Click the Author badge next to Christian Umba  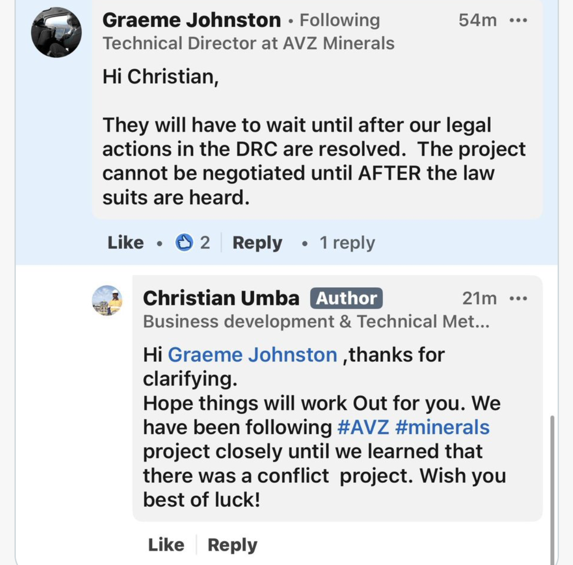(x=346, y=298)
